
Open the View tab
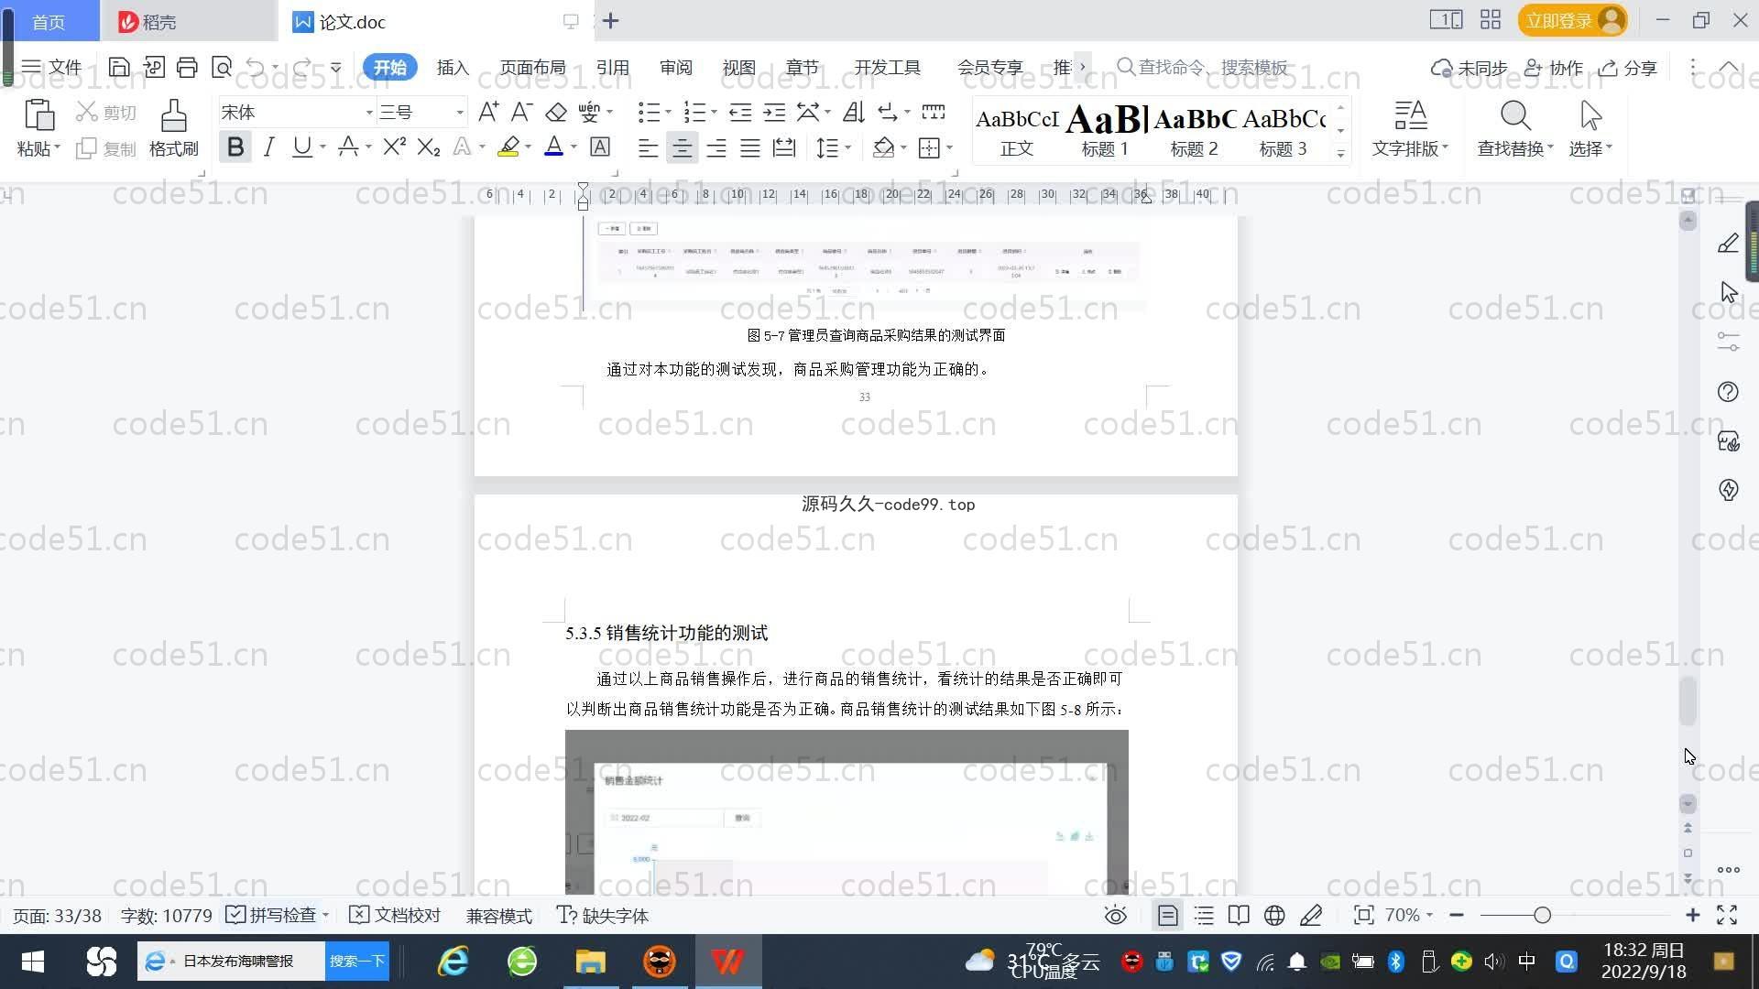pyautogui.click(x=738, y=67)
